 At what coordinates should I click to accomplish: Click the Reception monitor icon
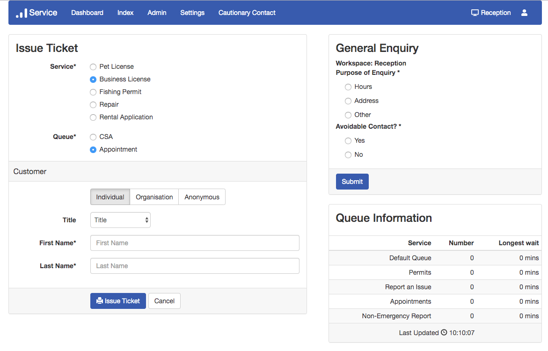(x=475, y=13)
